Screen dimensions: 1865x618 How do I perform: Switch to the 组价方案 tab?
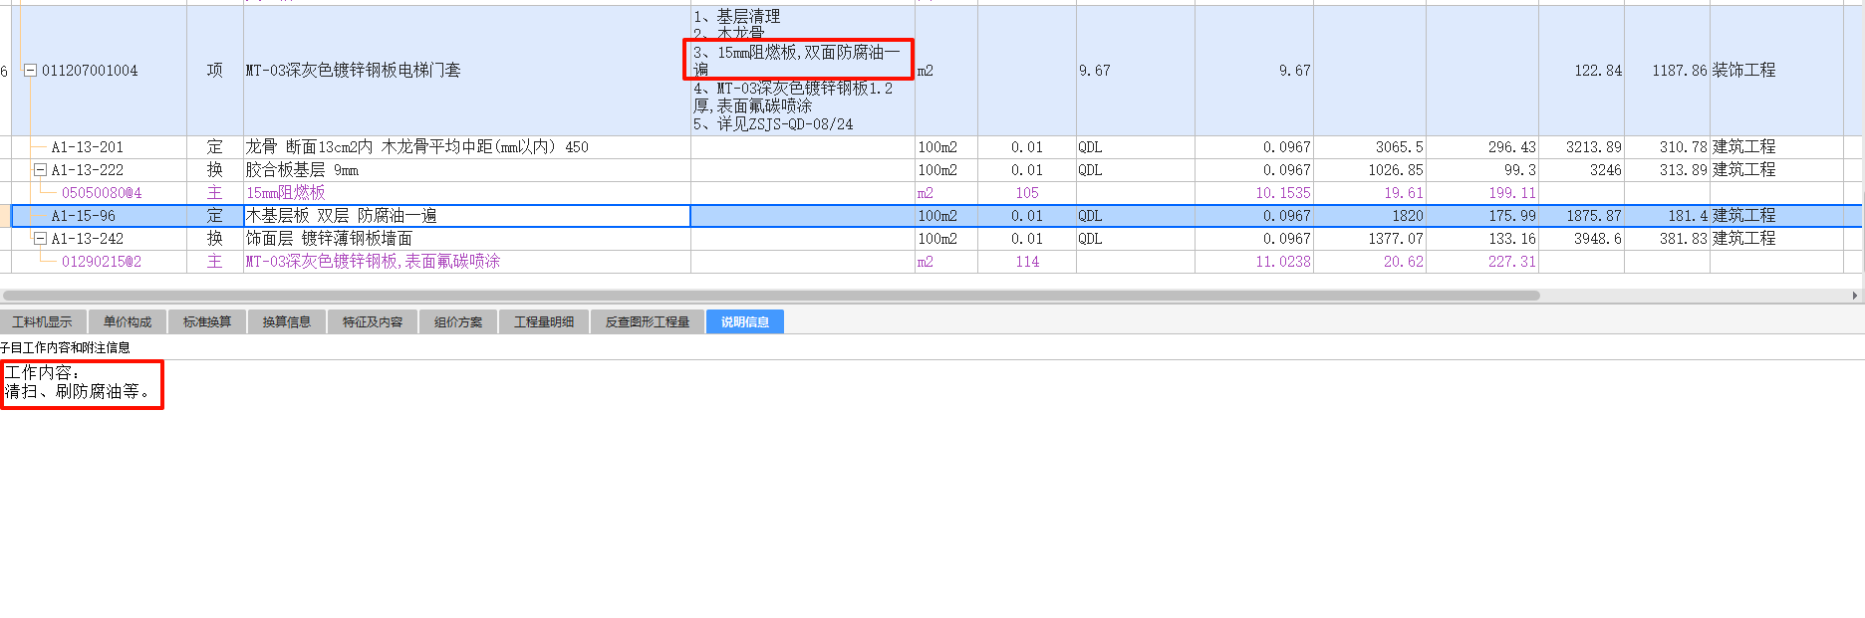[458, 322]
